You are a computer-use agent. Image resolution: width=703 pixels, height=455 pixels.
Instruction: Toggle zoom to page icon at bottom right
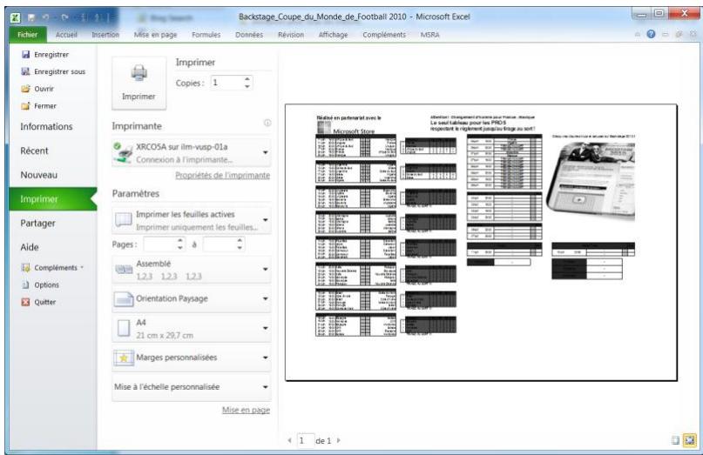pos(690,441)
